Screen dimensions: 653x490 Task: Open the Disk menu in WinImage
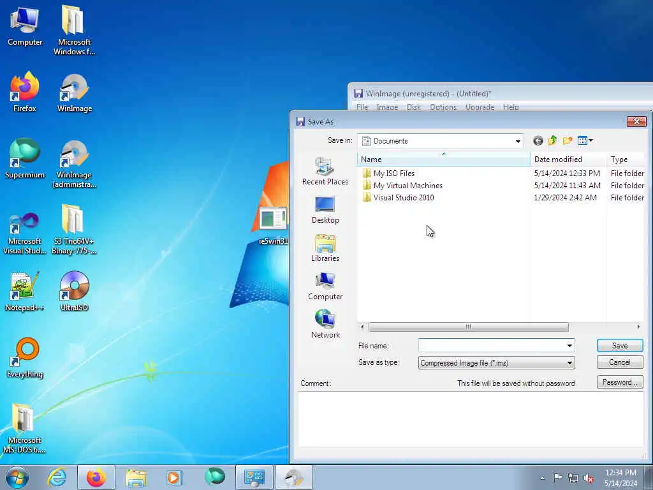pyautogui.click(x=413, y=107)
